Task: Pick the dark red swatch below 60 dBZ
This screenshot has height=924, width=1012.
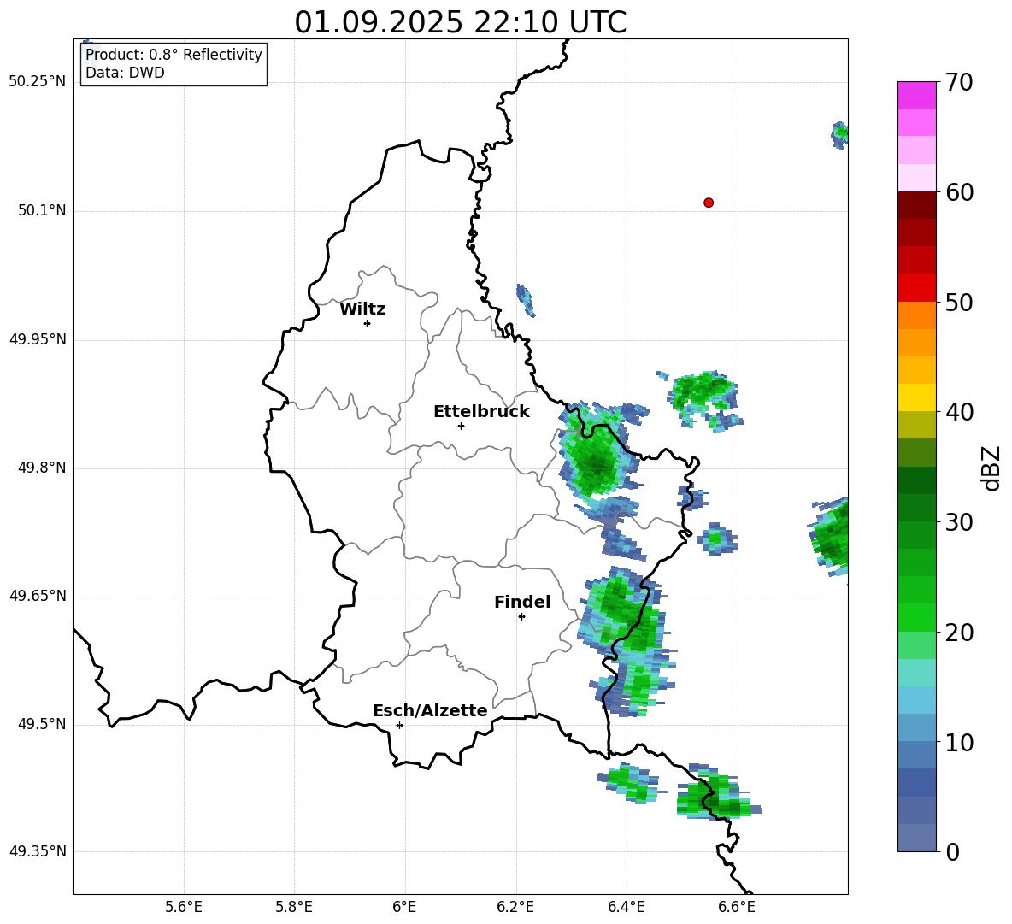Action: point(917,205)
